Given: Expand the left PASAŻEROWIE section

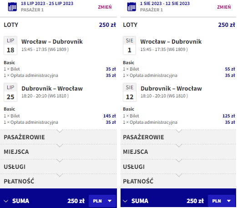Looking at the screenshot, I should (58, 137).
